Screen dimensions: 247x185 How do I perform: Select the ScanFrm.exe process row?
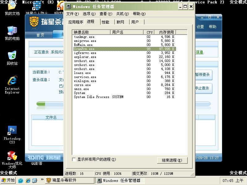(x=124, y=49)
